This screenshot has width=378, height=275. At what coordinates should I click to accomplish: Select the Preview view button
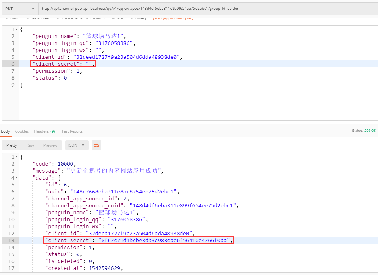coord(50,145)
